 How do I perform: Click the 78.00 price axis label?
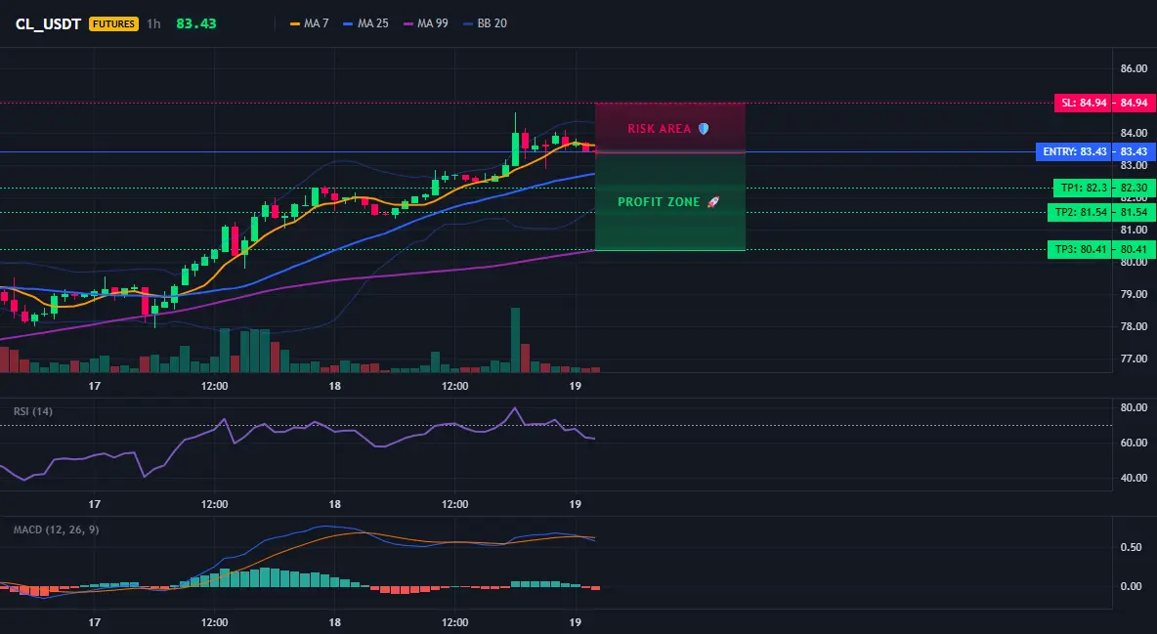[x=1134, y=326]
